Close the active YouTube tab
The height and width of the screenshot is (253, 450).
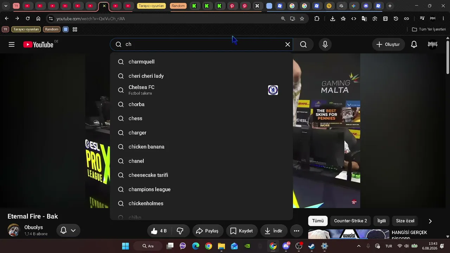click(x=104, y=6)
